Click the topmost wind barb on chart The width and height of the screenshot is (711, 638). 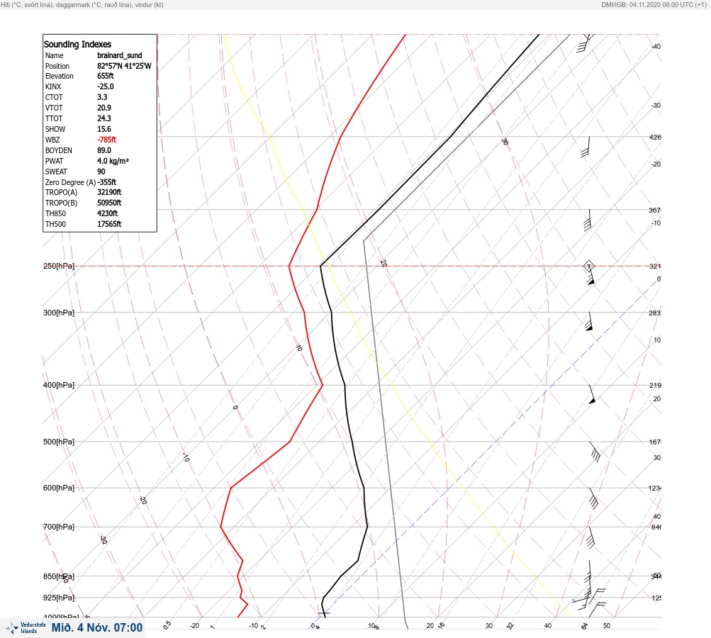pyautogui.click(x=585, y=43)
